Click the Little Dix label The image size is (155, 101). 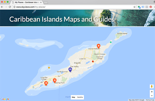click(x=83, y=59)
